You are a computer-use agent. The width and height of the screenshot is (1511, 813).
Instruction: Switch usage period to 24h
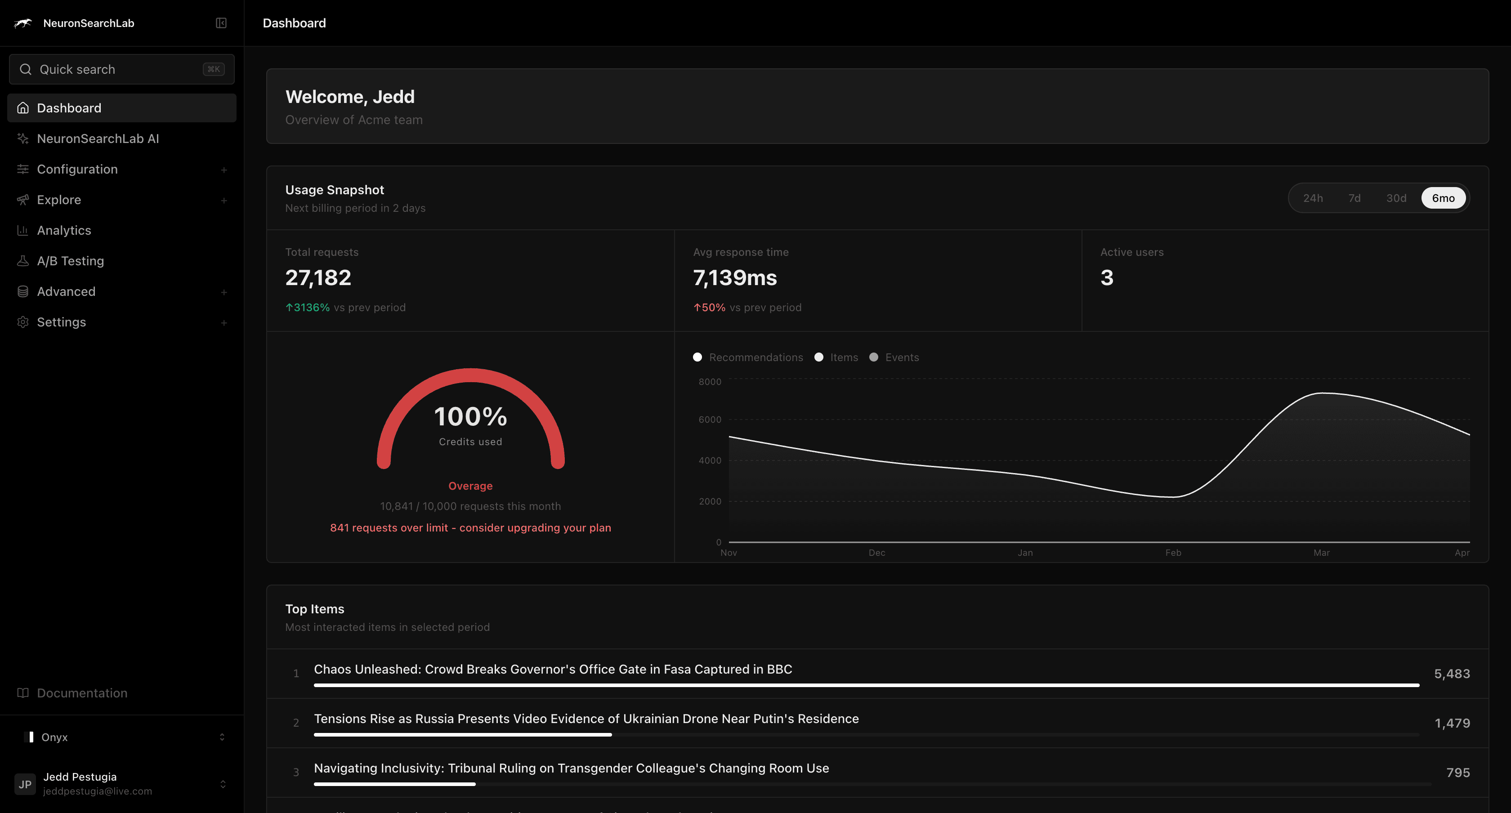click(1314, 198)
